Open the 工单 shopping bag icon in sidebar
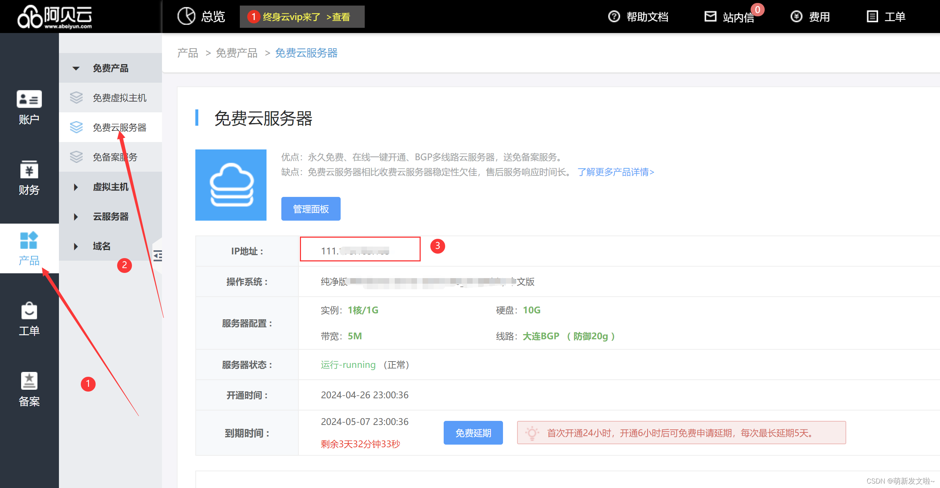The image size is (940, 488). coord(29,311)
